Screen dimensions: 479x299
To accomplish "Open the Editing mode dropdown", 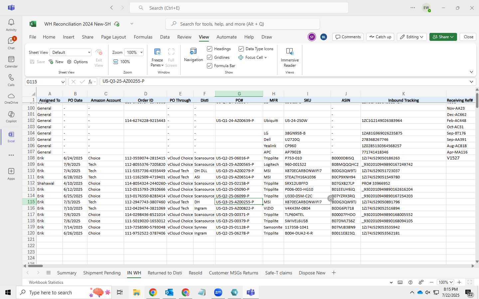I will 412,37.
